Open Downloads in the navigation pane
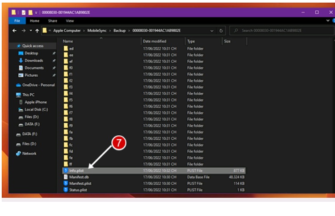 pyautogui.click(x=34, y=61)
